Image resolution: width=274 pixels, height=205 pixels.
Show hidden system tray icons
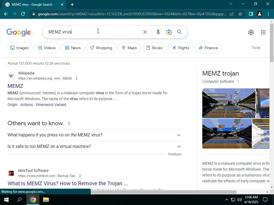226,200
